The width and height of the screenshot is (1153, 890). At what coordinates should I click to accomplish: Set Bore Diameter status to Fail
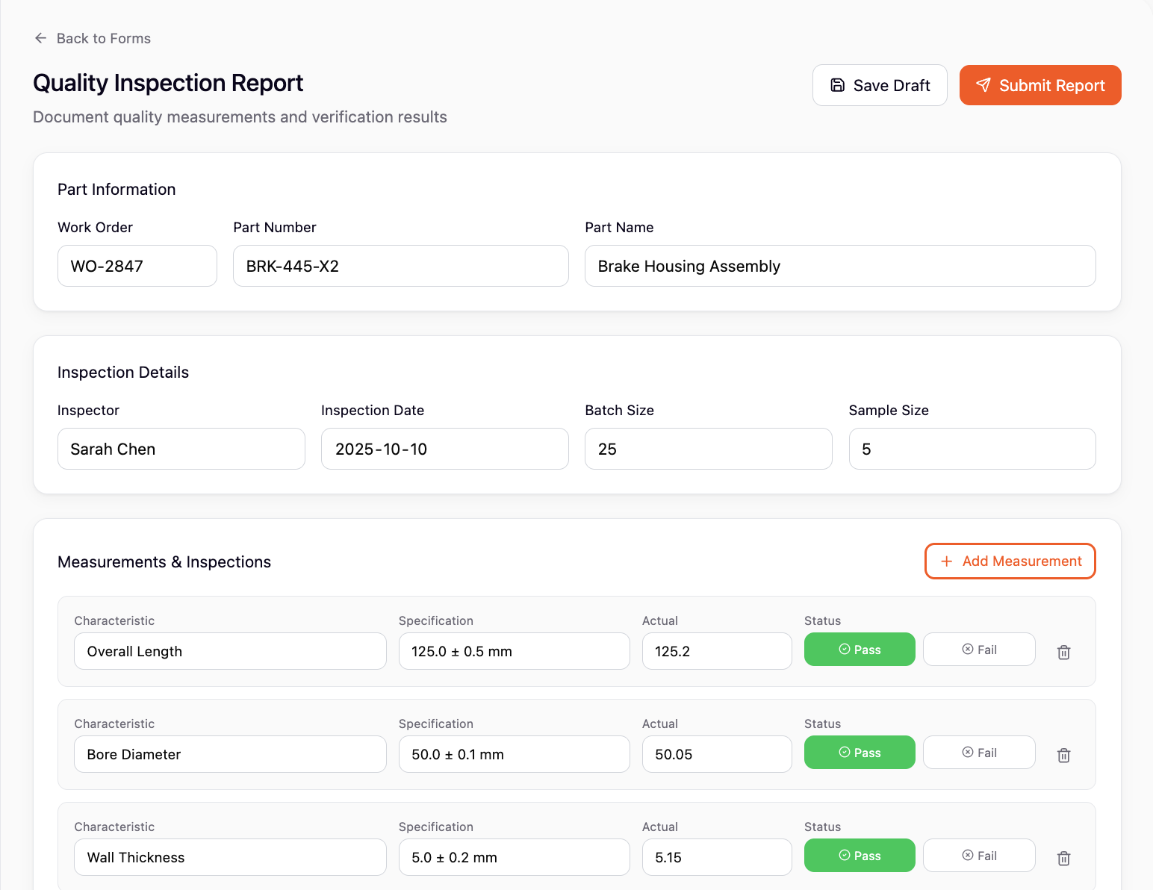coord(978,753)
